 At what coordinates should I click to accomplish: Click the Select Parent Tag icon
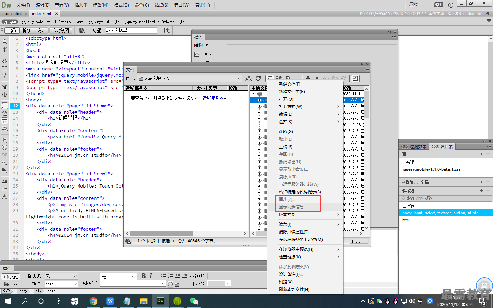tap(4, 87)
